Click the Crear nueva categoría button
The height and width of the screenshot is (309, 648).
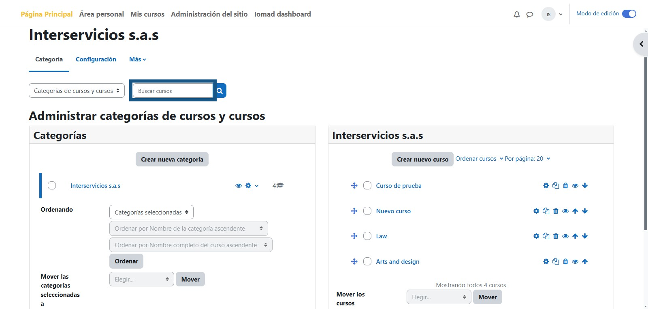click(172, 160)
